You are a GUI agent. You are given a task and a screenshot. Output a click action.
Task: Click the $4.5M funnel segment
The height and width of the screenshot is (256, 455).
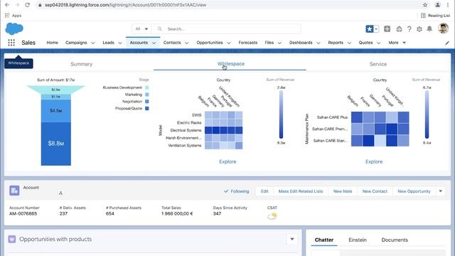[56, 111]
